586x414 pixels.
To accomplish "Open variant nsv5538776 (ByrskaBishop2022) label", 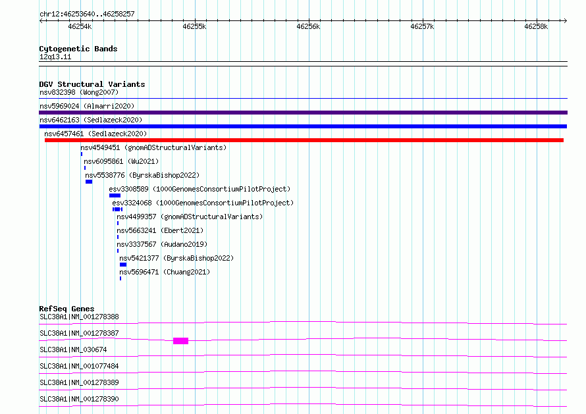I will [x=142, y=175].
